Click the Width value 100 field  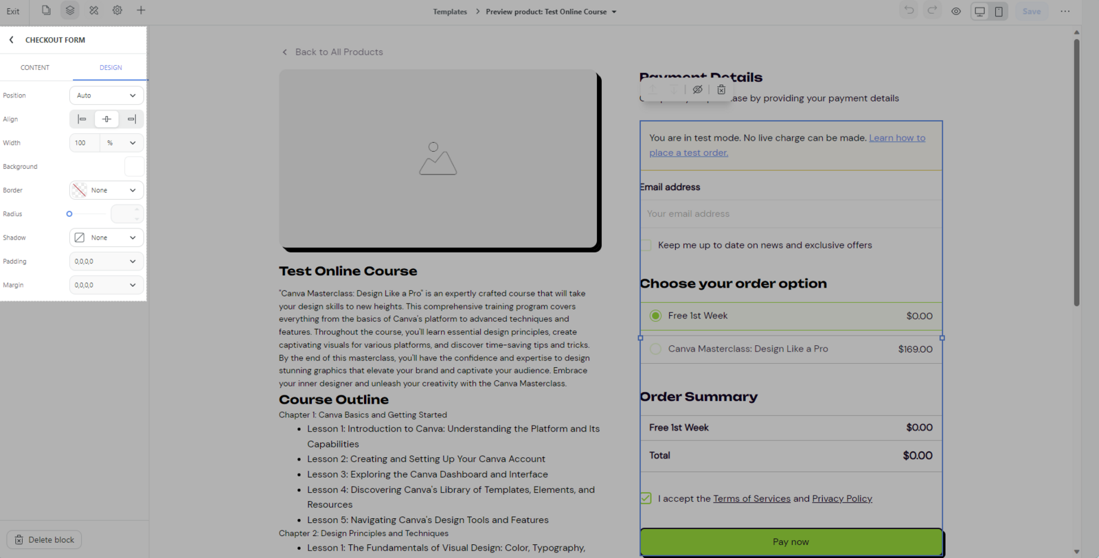coord(84,143)
